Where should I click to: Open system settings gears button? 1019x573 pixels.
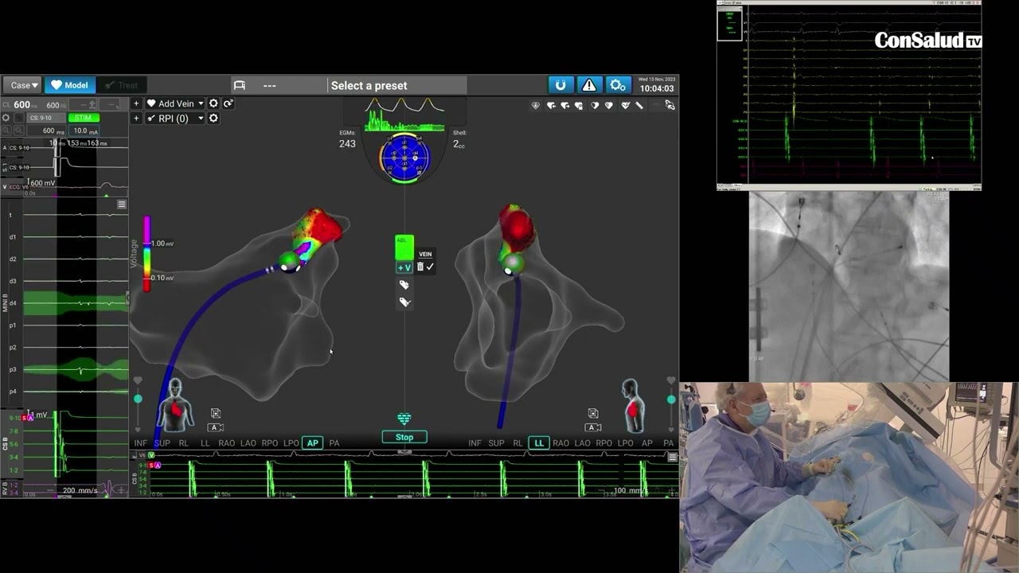coord(618,85)
